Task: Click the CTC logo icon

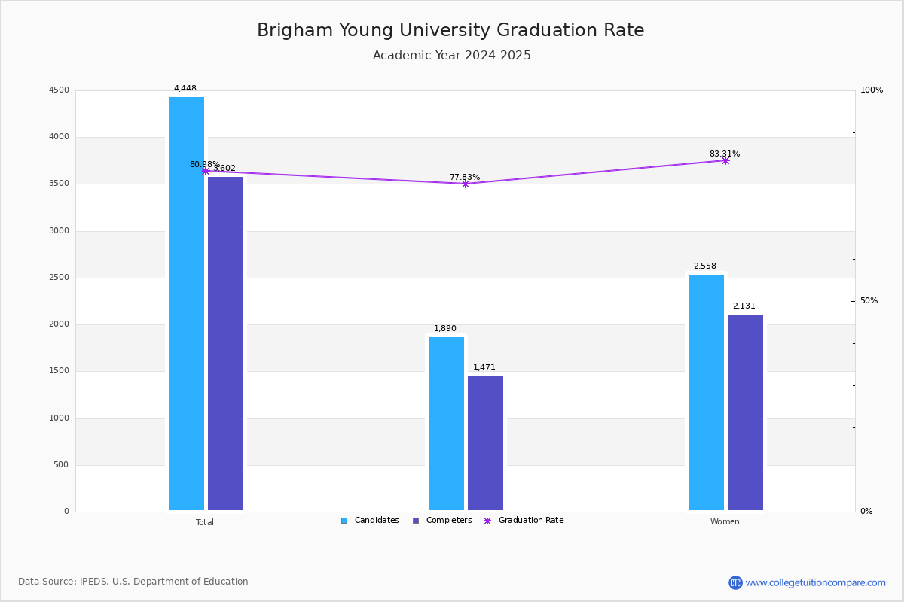Action: point(735,582)
